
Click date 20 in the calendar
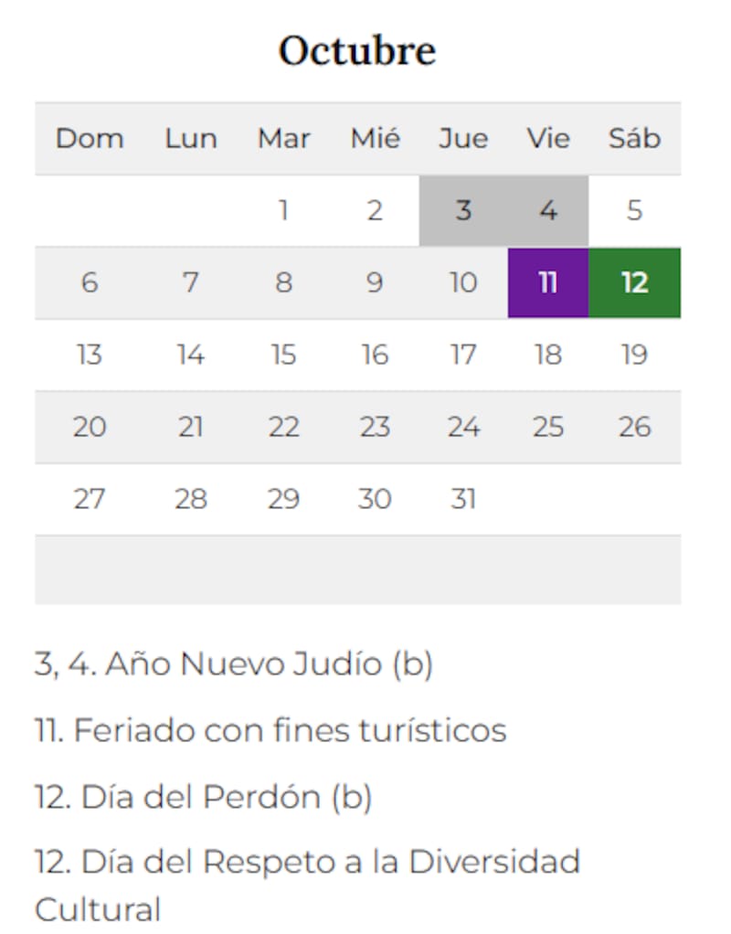(90, 427)
